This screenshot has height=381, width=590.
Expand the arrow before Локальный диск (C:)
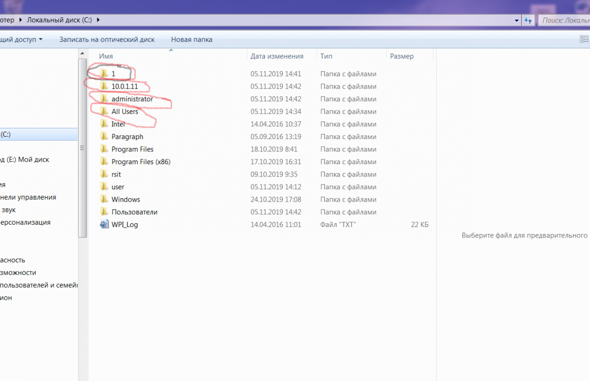[x=21, y=20]
